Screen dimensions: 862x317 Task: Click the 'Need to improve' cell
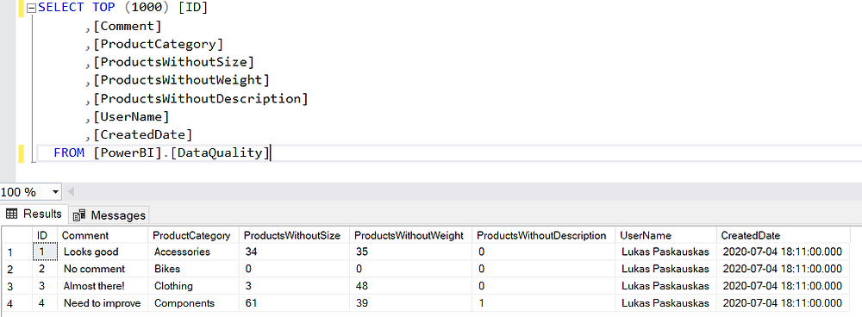tap(103, 303)
